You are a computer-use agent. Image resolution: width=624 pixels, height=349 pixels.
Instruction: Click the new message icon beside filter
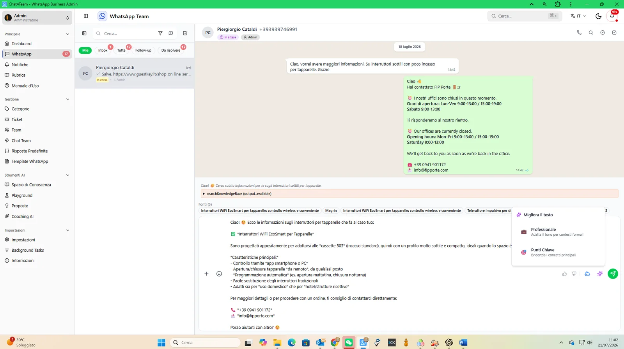171,33
